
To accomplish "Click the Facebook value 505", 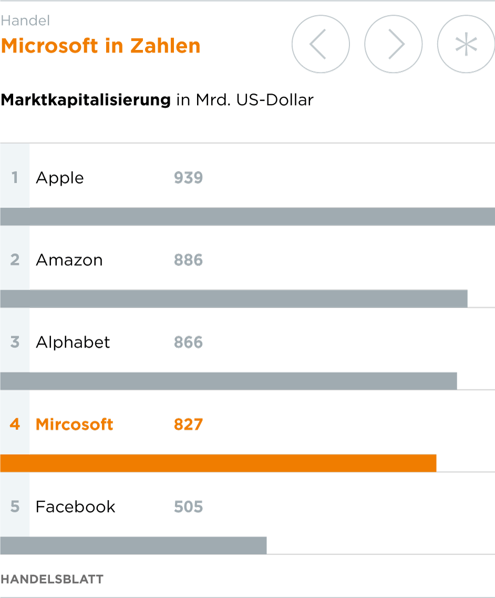I will coord(189,507).
